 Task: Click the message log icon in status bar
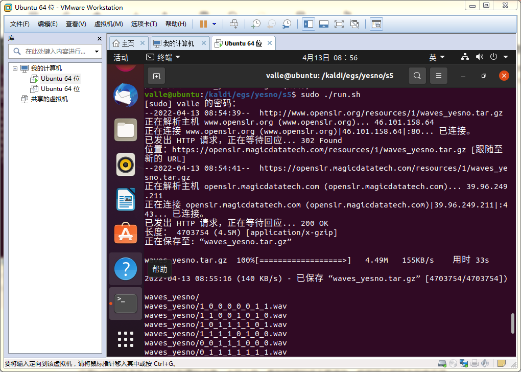502,364
